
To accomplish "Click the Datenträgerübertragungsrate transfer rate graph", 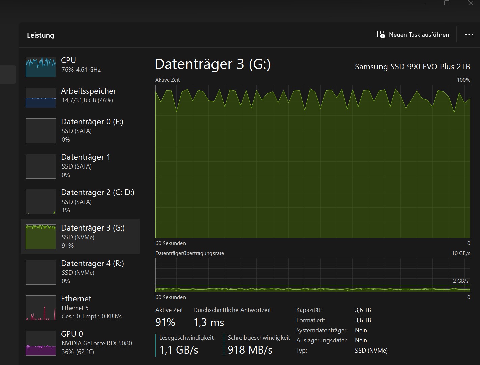I will tap(312, 275).
